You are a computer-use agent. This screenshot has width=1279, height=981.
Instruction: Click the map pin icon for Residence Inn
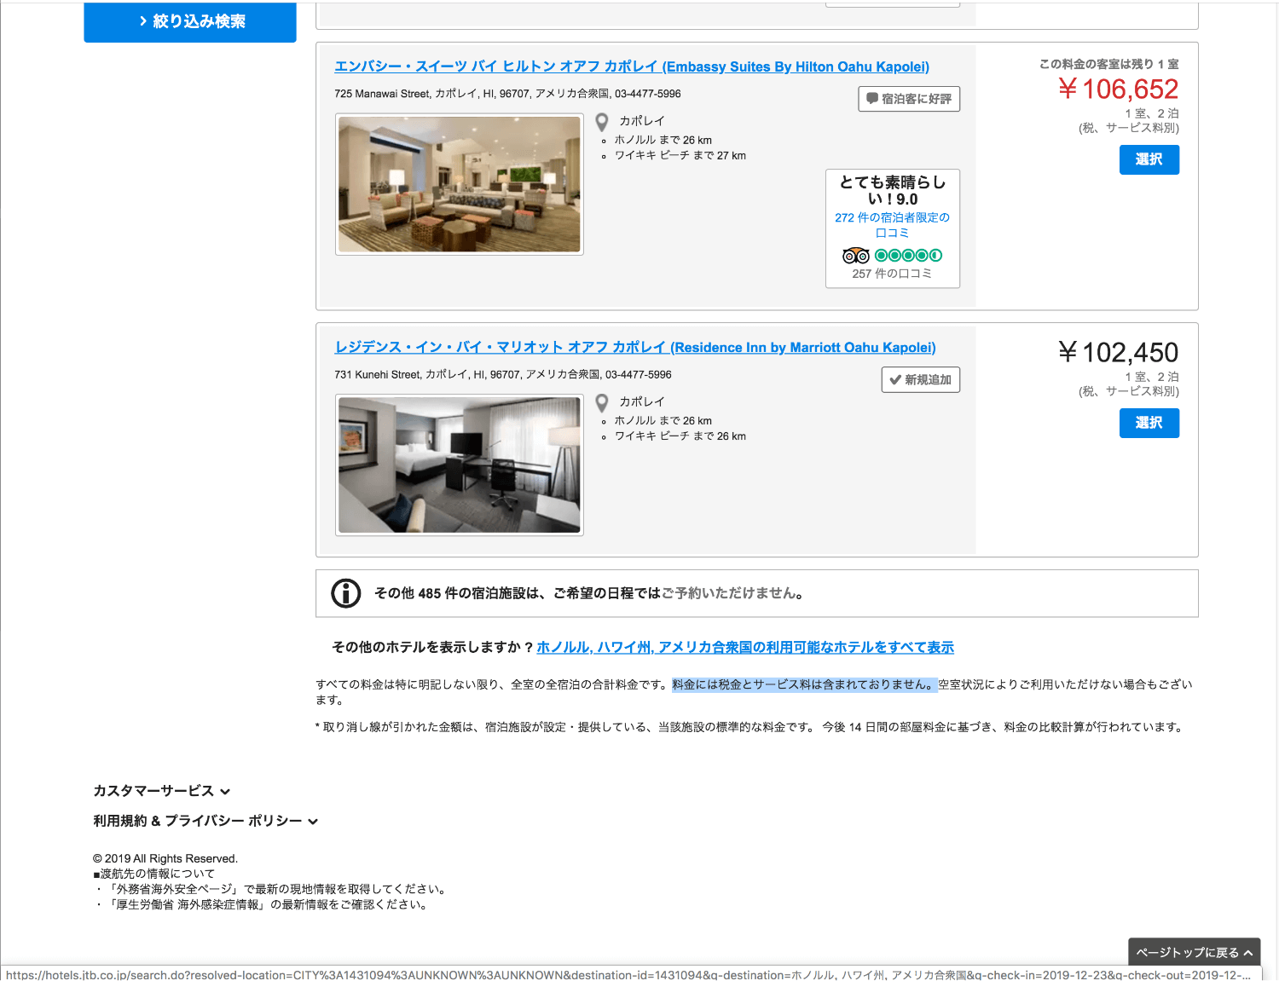pyautogui.click(x=602, y=402)
